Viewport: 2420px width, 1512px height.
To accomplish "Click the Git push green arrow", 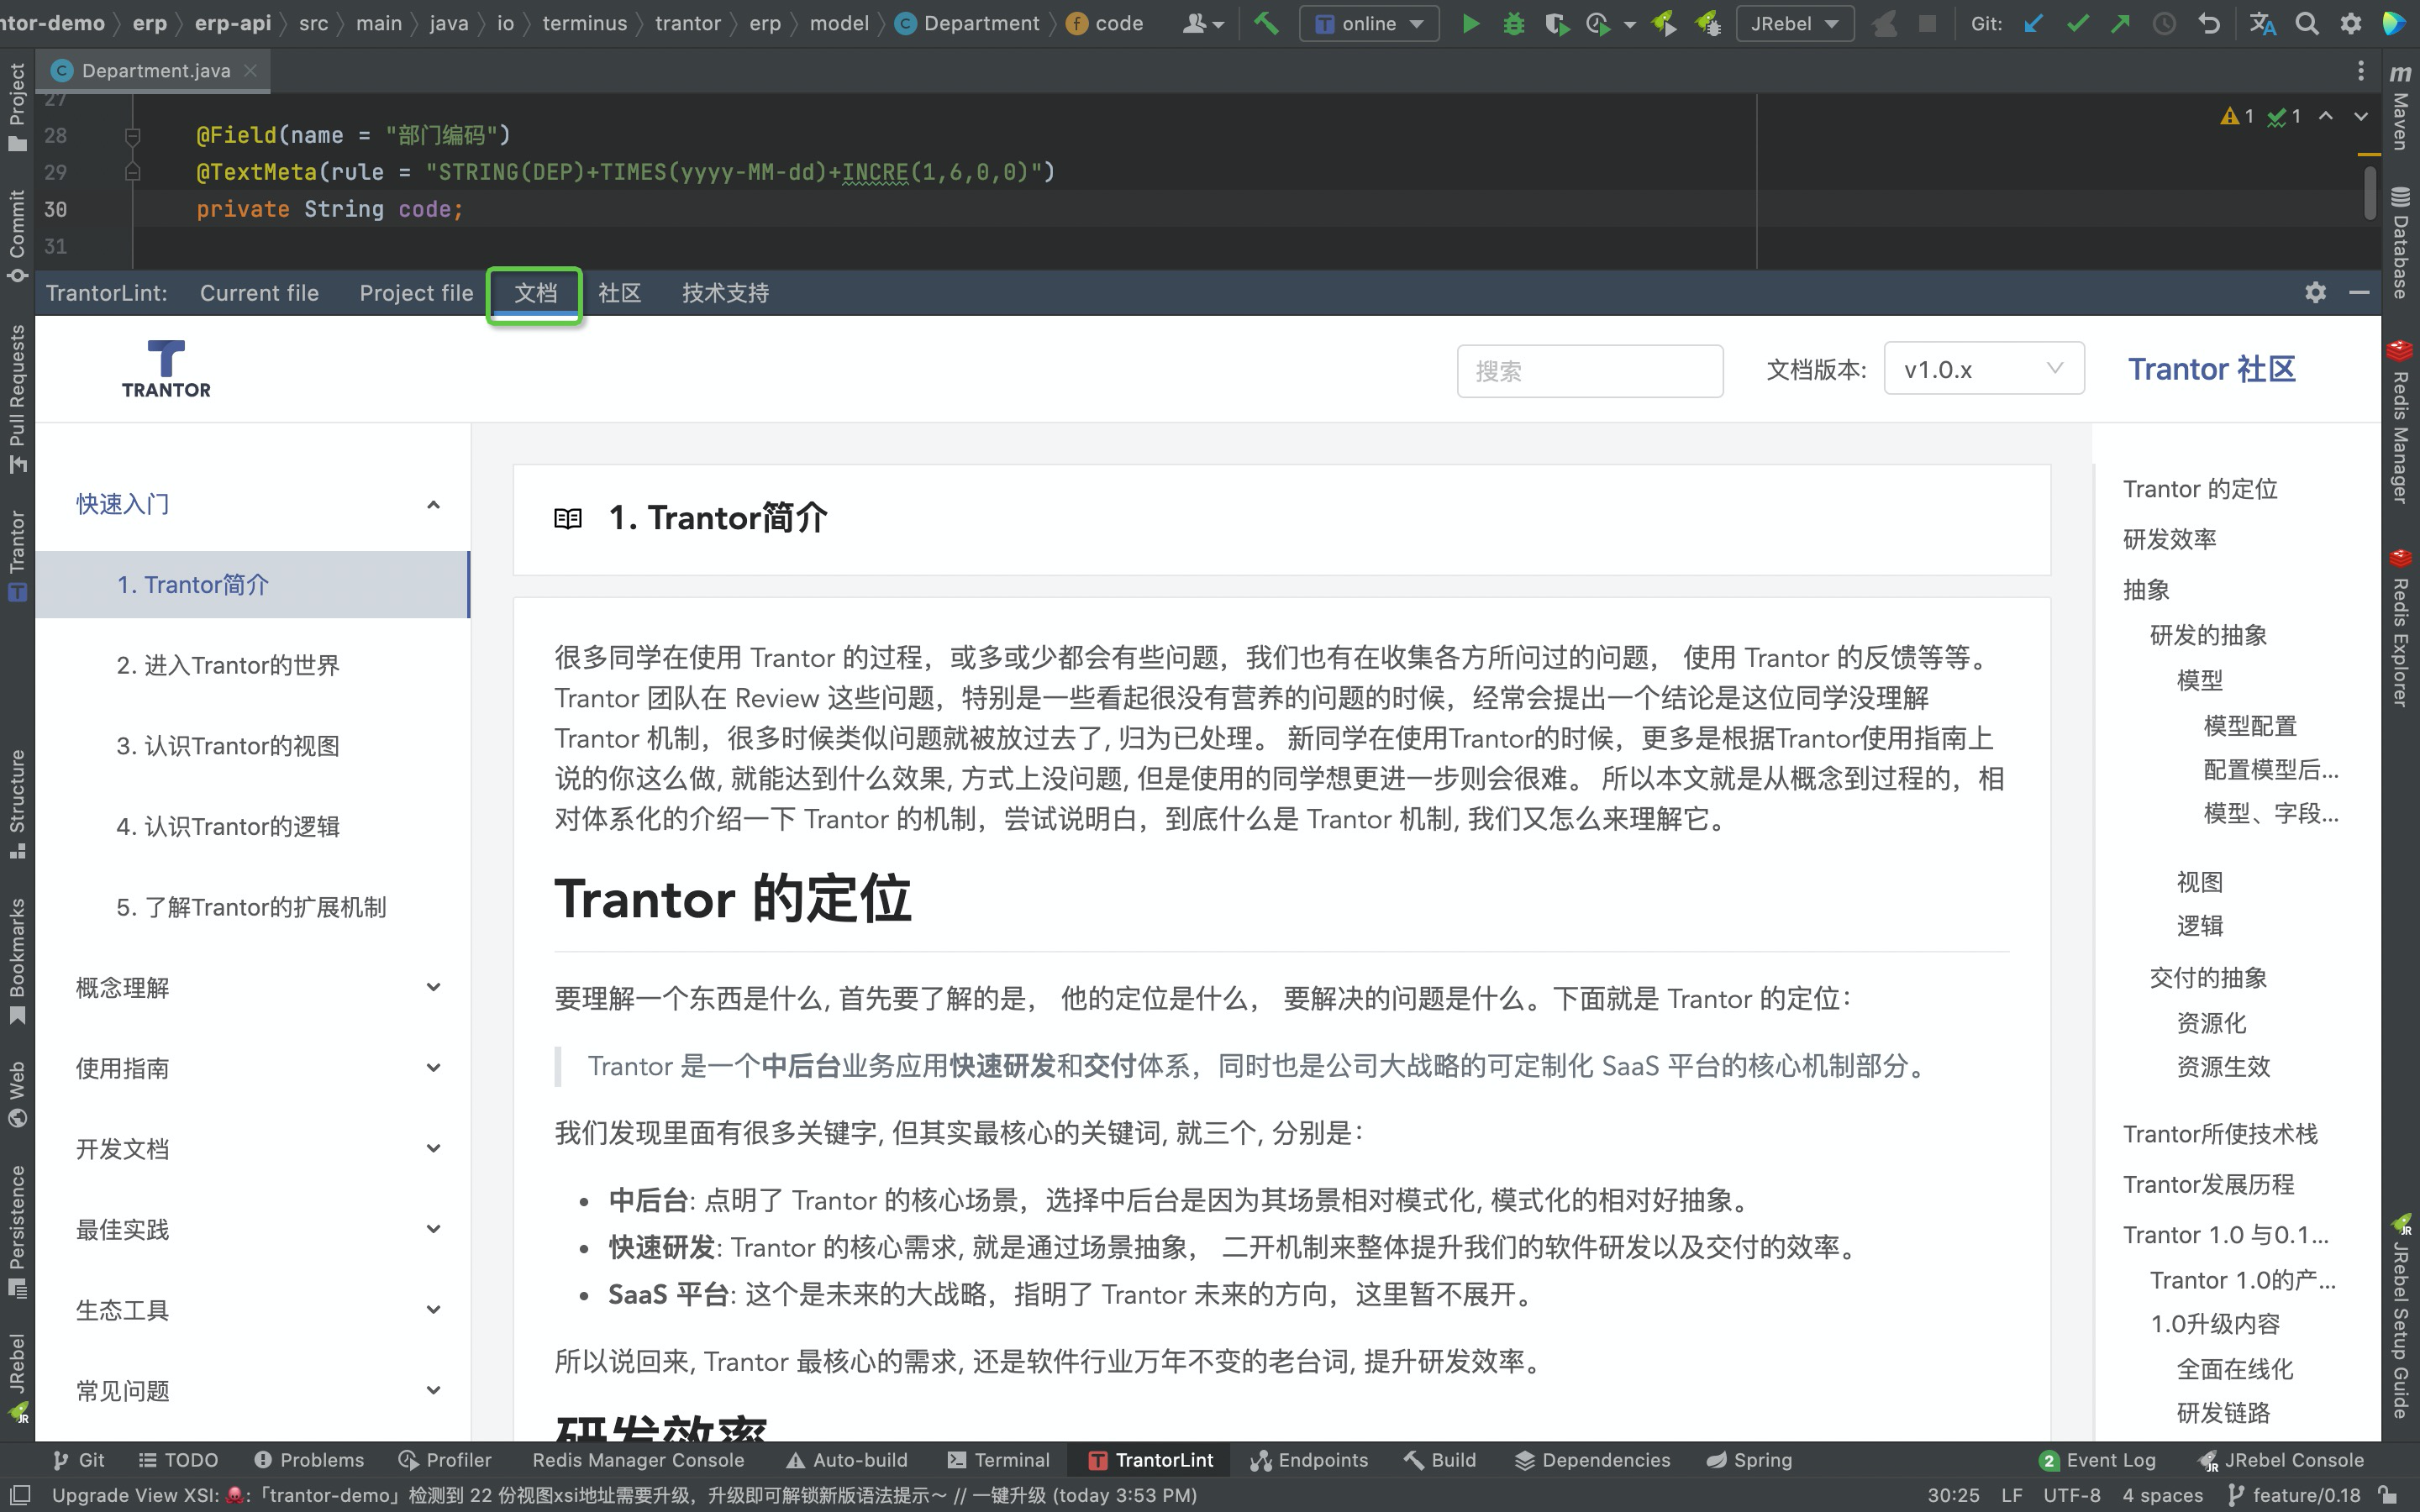I will (2120, 23).
